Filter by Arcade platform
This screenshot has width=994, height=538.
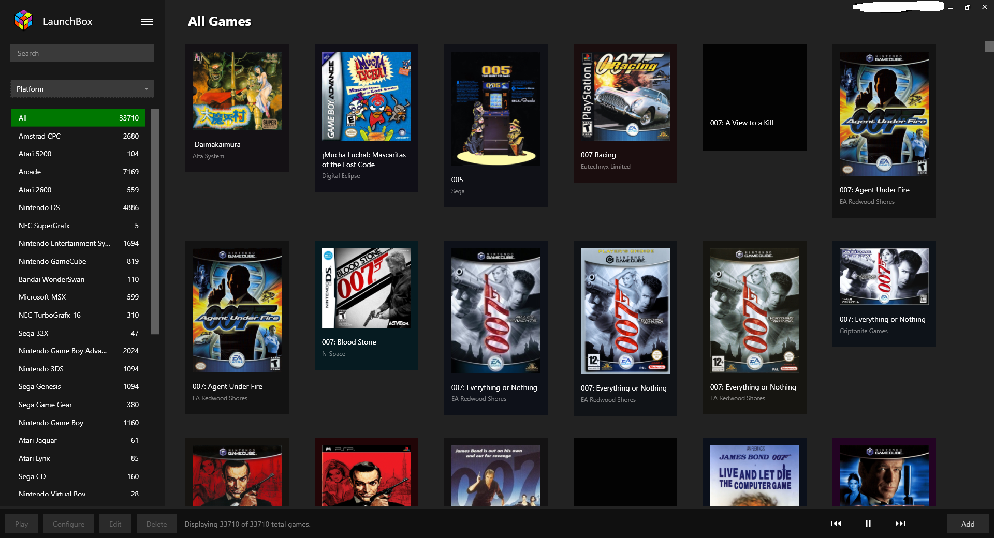[x=78, y=172]
